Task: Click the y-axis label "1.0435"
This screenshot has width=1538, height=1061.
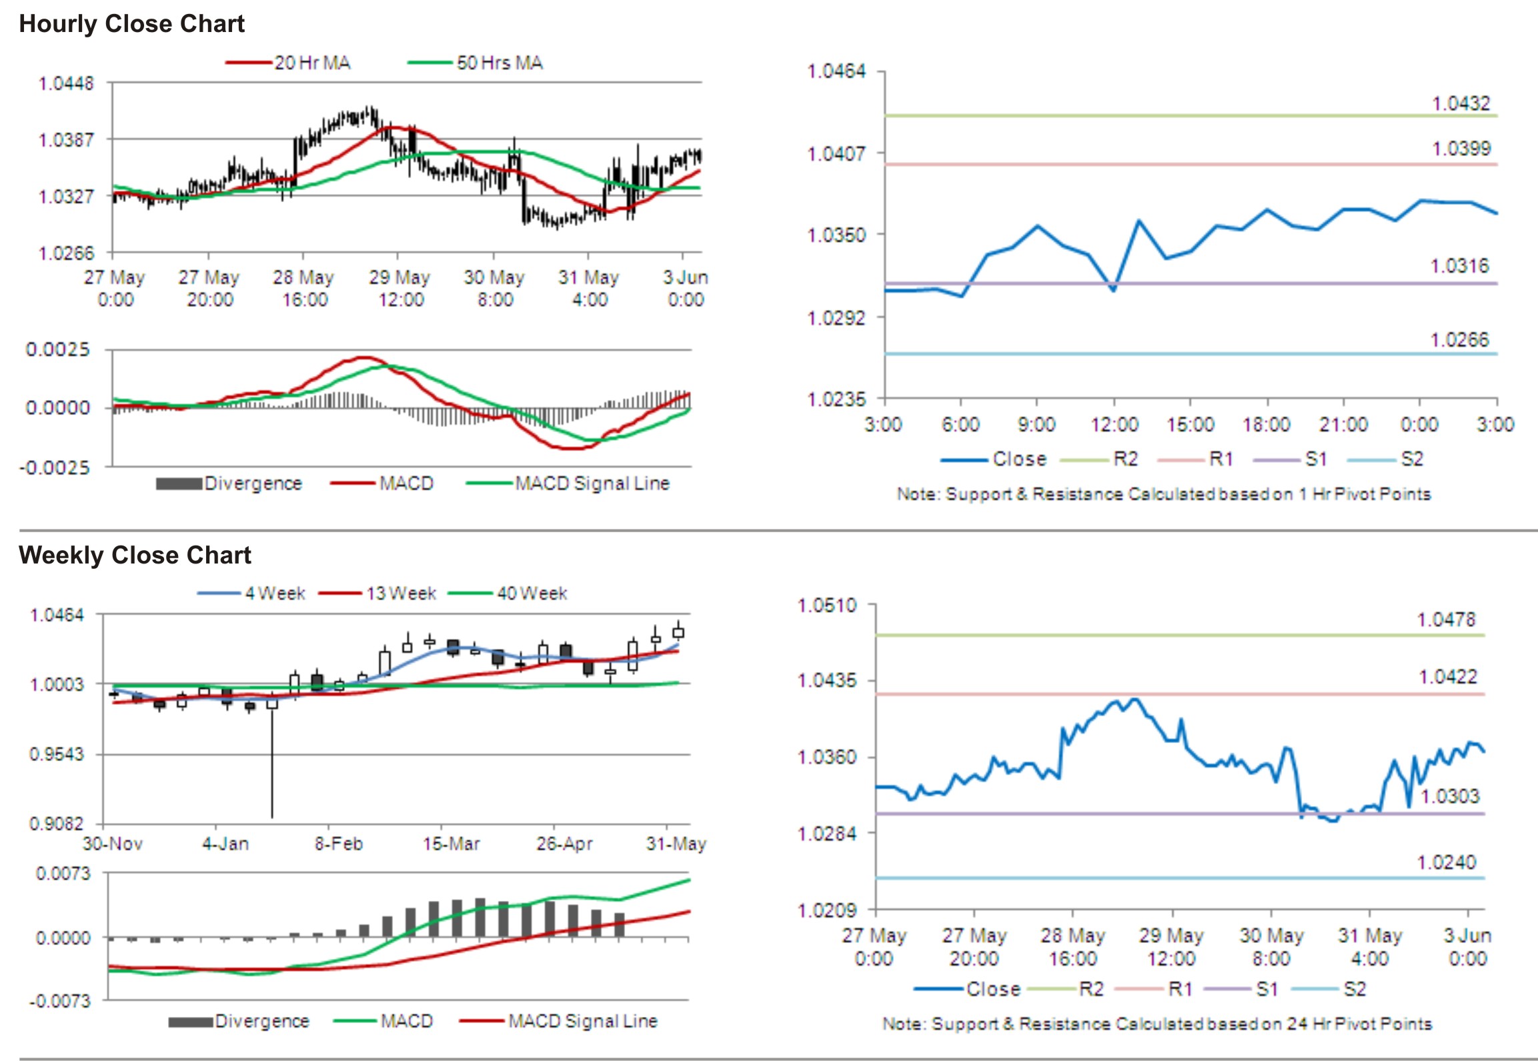Action: pos(827,681)
